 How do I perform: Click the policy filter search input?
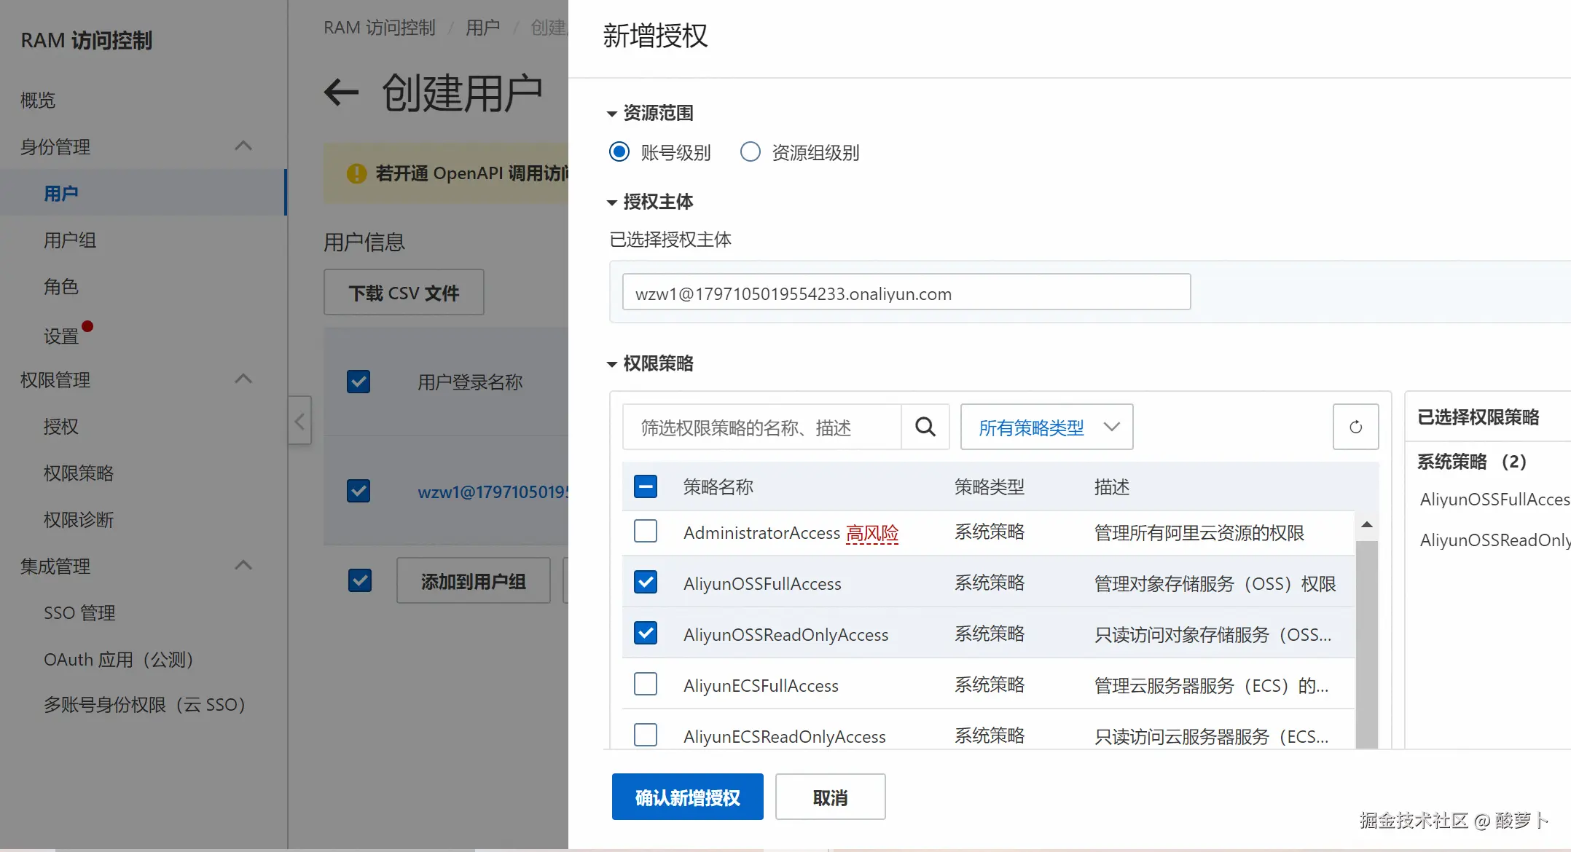click(x=761, y=427)
